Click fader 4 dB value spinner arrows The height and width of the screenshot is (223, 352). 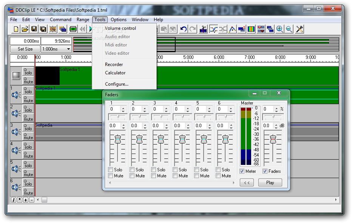pos(188,126)
